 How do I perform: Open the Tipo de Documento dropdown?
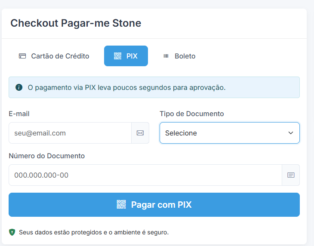pyautogui.click(x=230, y=133)
